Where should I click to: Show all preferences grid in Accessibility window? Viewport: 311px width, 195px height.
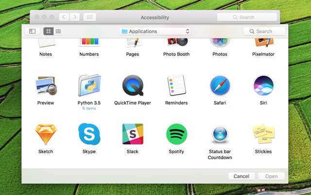coord(89,17)
